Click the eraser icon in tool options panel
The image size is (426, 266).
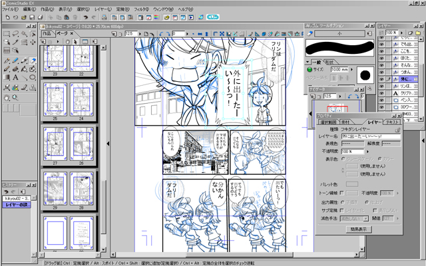click(x=310, y=34)
